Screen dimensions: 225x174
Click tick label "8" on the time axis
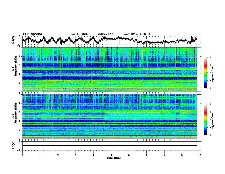click(164, 155)
